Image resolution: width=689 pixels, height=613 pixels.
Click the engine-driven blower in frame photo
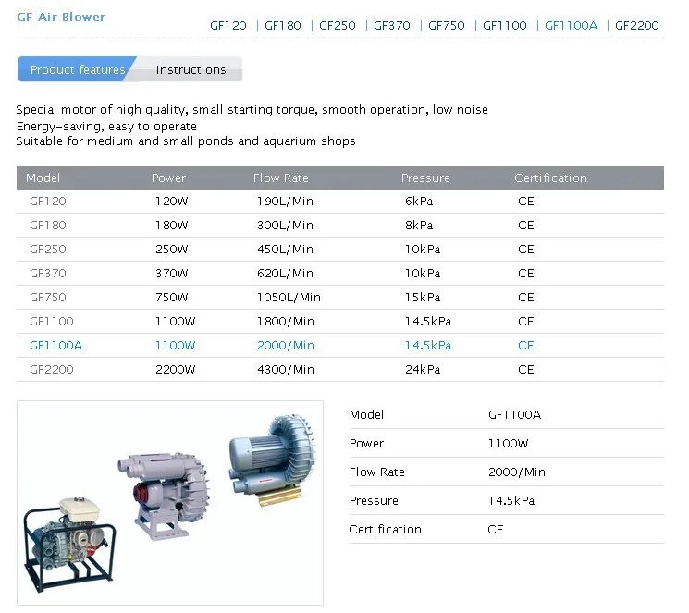tap(69, 544)
